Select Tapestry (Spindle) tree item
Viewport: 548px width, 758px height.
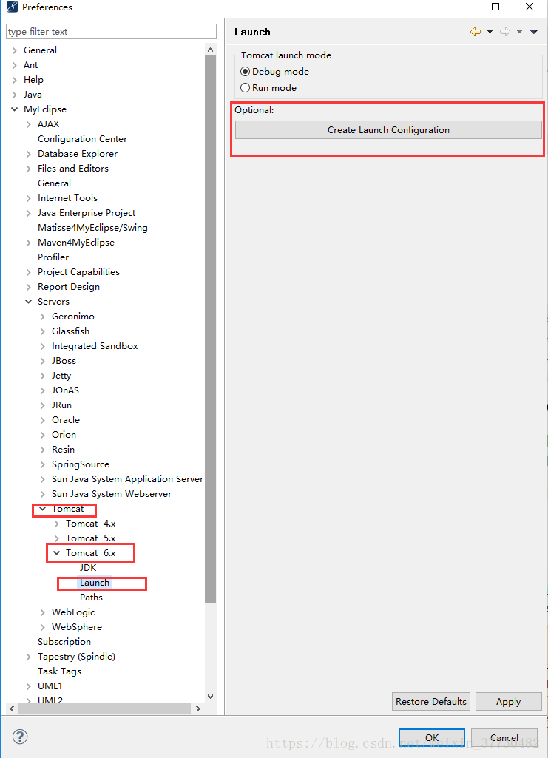[x=76, y=657]
